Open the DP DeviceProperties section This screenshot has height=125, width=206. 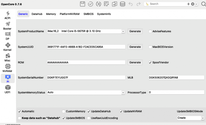point(7,36)
